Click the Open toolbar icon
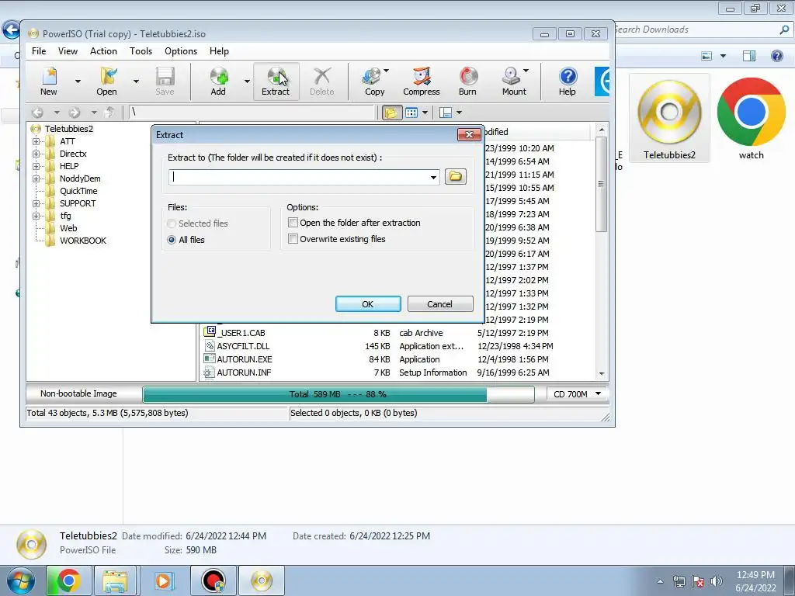 (x=106, y=81)
